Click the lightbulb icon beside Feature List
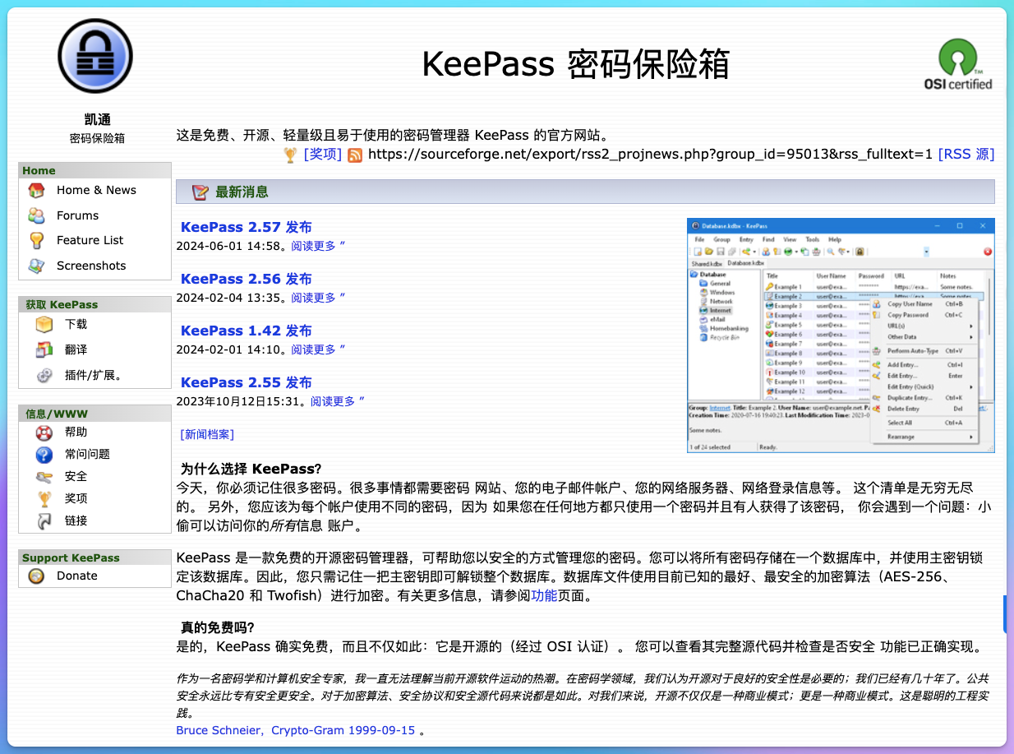1014x754 pixels. pos(36,240)
